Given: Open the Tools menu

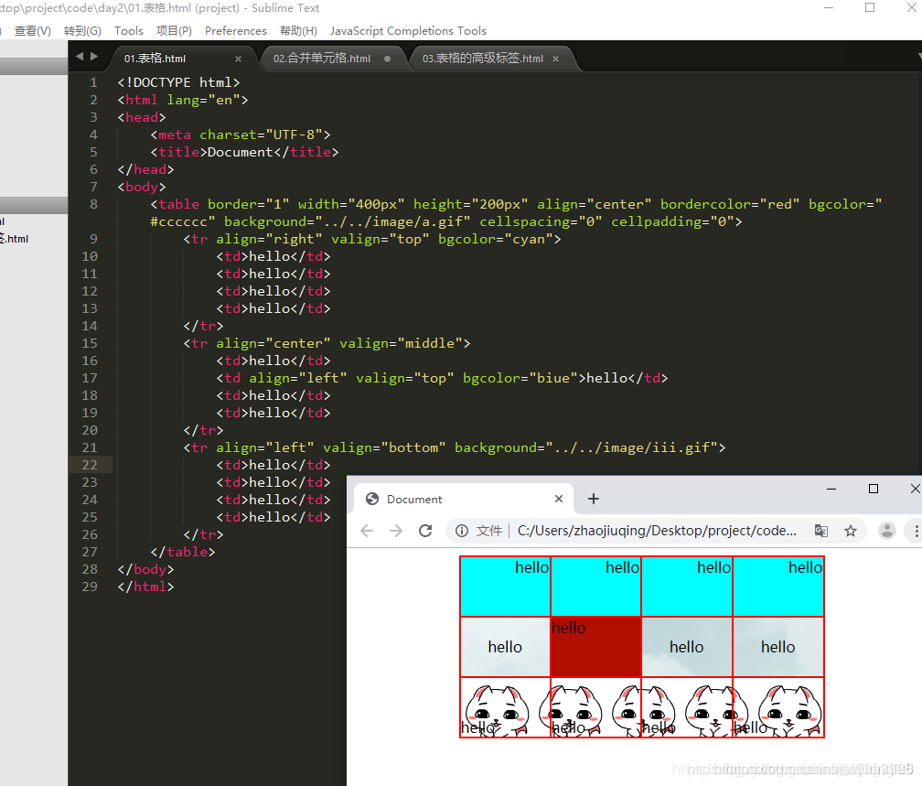Looking at the screenshot, I should pyautogui.click(x=129, y=30).
